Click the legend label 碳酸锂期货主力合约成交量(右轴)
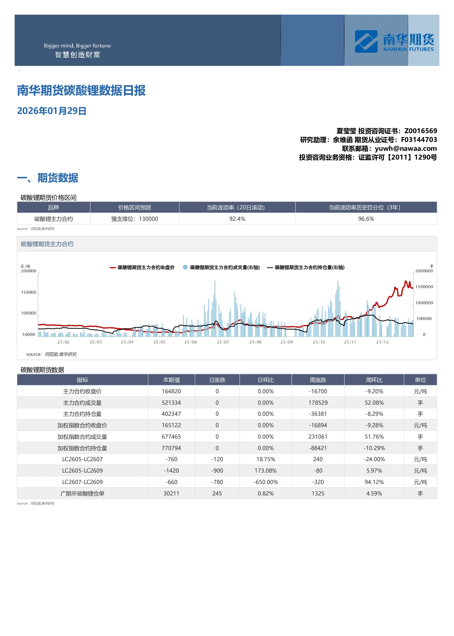Image resolution: width=454 pixels, height=636 pixels. [225, 267]
